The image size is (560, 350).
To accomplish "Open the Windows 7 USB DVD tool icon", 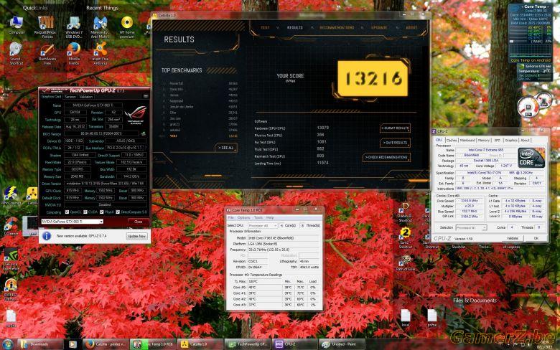I will [74, 27].
